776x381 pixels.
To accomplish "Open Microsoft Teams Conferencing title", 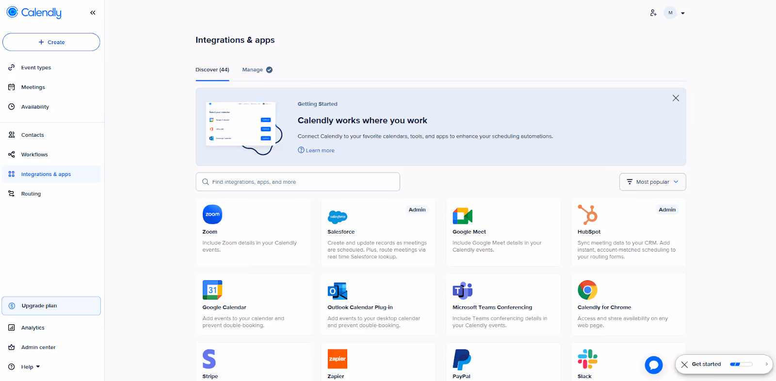I will 492,307.
